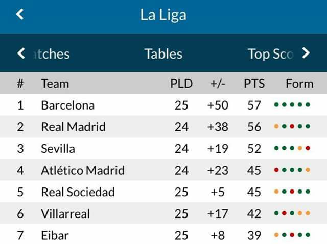Open the Real Madrid team row
The width and height of the screenshot is (327, 244).
[163, 126]
